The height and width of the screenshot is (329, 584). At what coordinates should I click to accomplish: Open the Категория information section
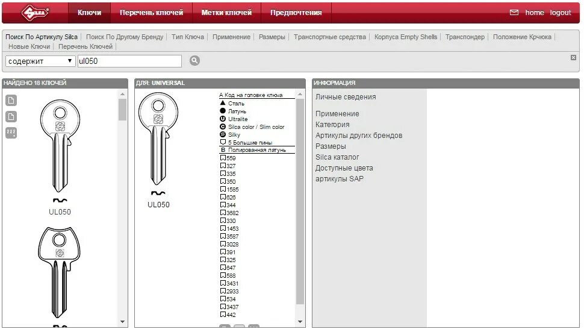point(332,125)
